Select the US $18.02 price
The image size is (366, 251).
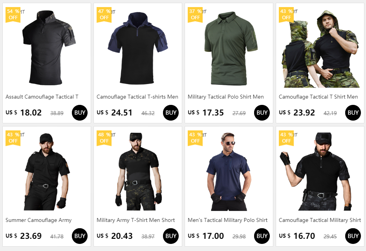24,113
